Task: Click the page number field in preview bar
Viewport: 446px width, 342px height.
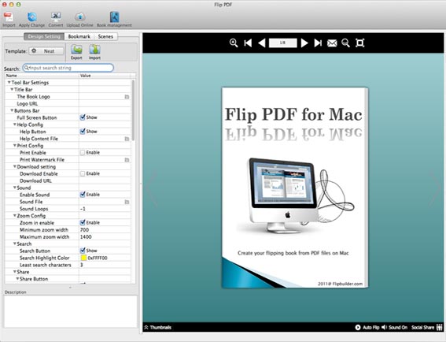Action: click(x=282, y=43)
